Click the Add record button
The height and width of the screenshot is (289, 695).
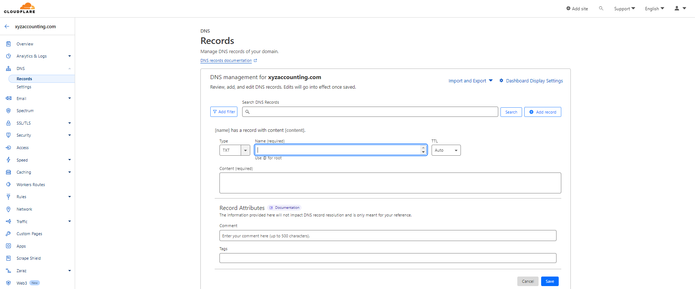(x=543, y=112)
